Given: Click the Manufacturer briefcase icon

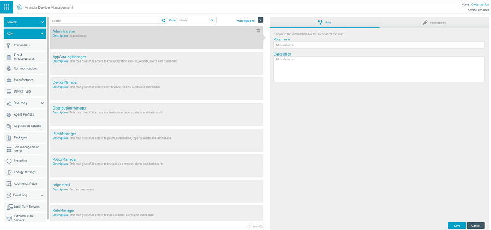Looking at the screenshot, I should [9, 80].
